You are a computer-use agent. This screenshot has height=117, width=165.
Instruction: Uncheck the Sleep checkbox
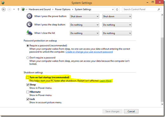(28, 85)
